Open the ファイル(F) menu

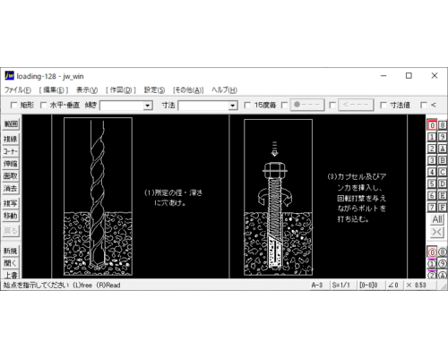point(18,89)
